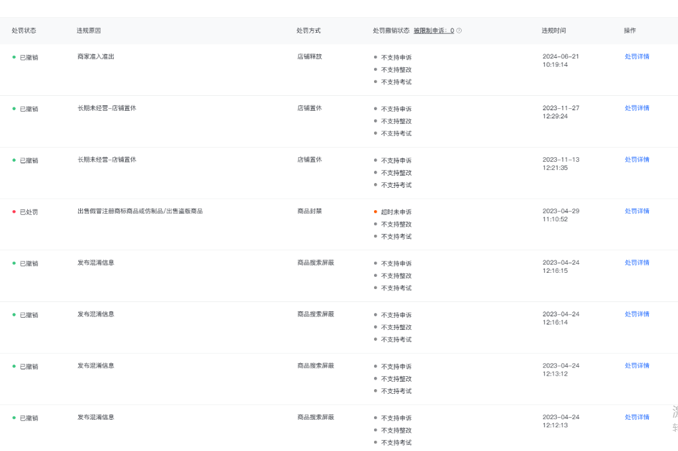This screenshot has width=678, height=451.
Task: Click the green status dot in the 商家准入准出 row
Action: pyautogui.click(x=14, y=57)
